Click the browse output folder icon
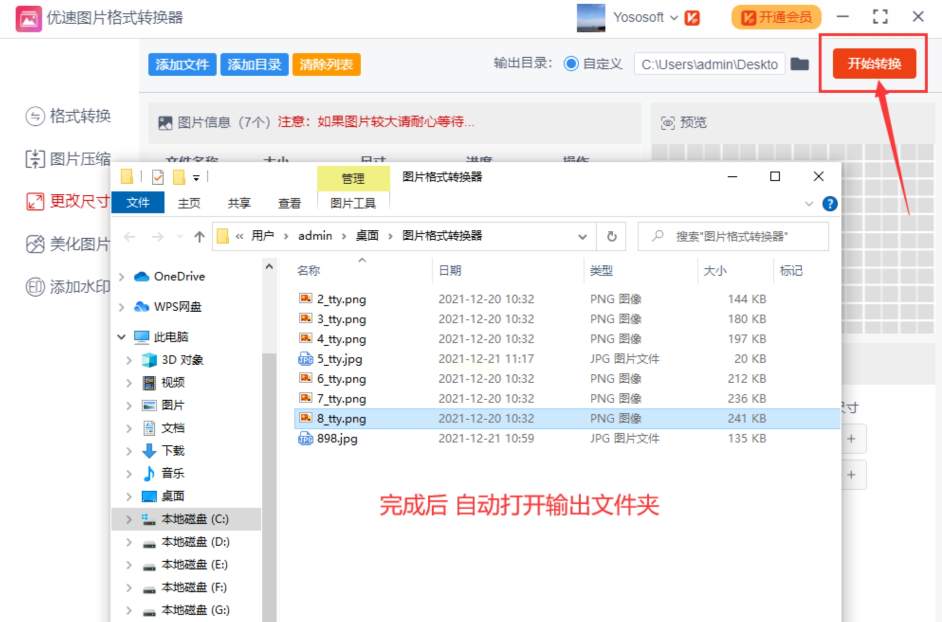The width and height of the screenshot is (942, 622). tap(800, 64)
